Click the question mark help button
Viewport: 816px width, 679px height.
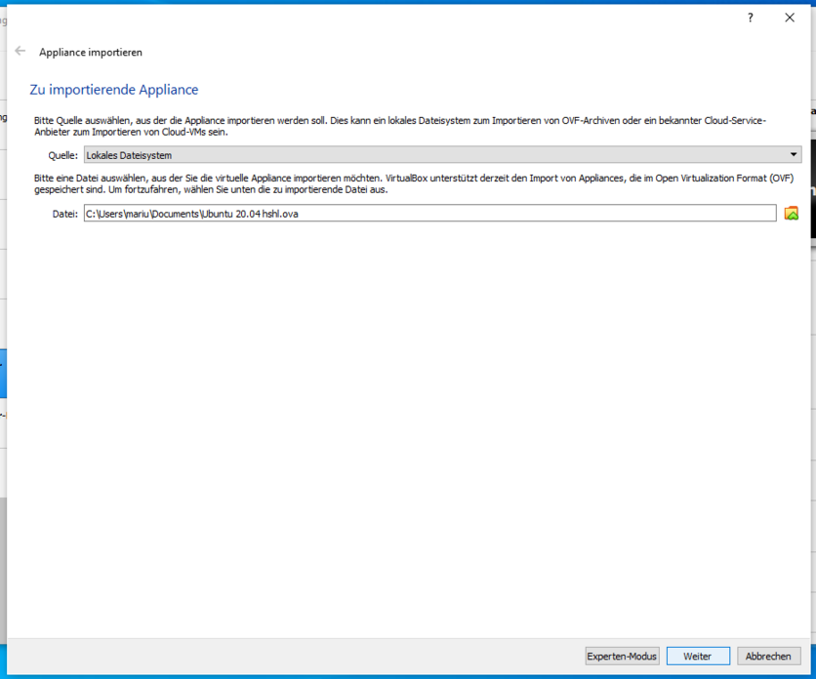tap(751, 18)
